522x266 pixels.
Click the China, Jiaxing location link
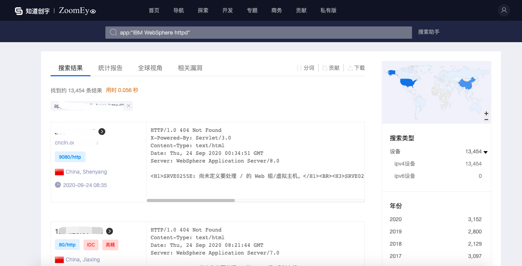[x=83, y=259]
